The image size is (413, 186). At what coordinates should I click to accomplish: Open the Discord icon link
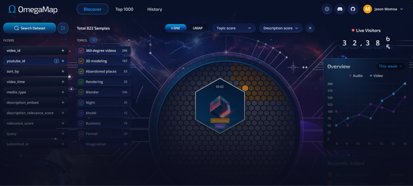tap(340, 9)
